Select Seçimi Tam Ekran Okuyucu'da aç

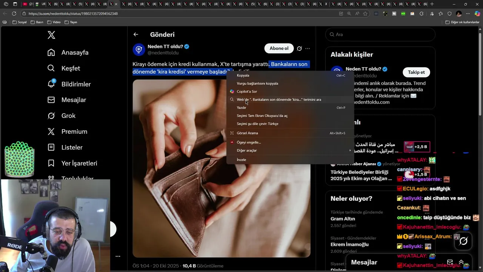coord(290,116)
